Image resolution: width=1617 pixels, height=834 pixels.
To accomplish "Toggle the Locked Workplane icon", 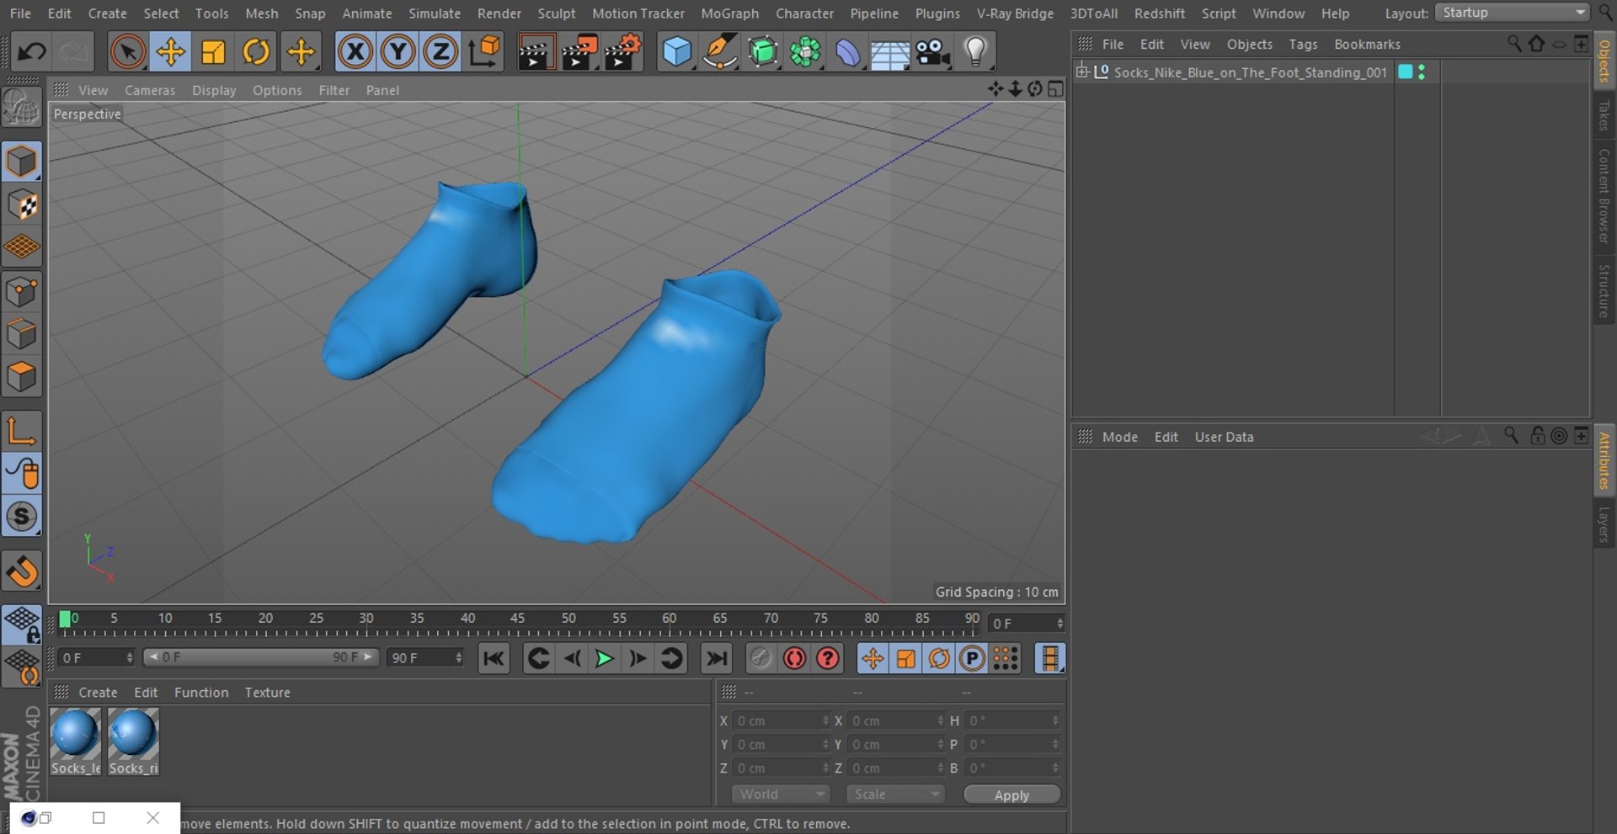I will click(22, 625).
